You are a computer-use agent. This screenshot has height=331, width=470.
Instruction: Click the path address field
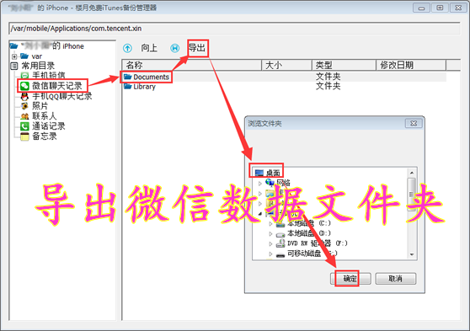[234, 29]
